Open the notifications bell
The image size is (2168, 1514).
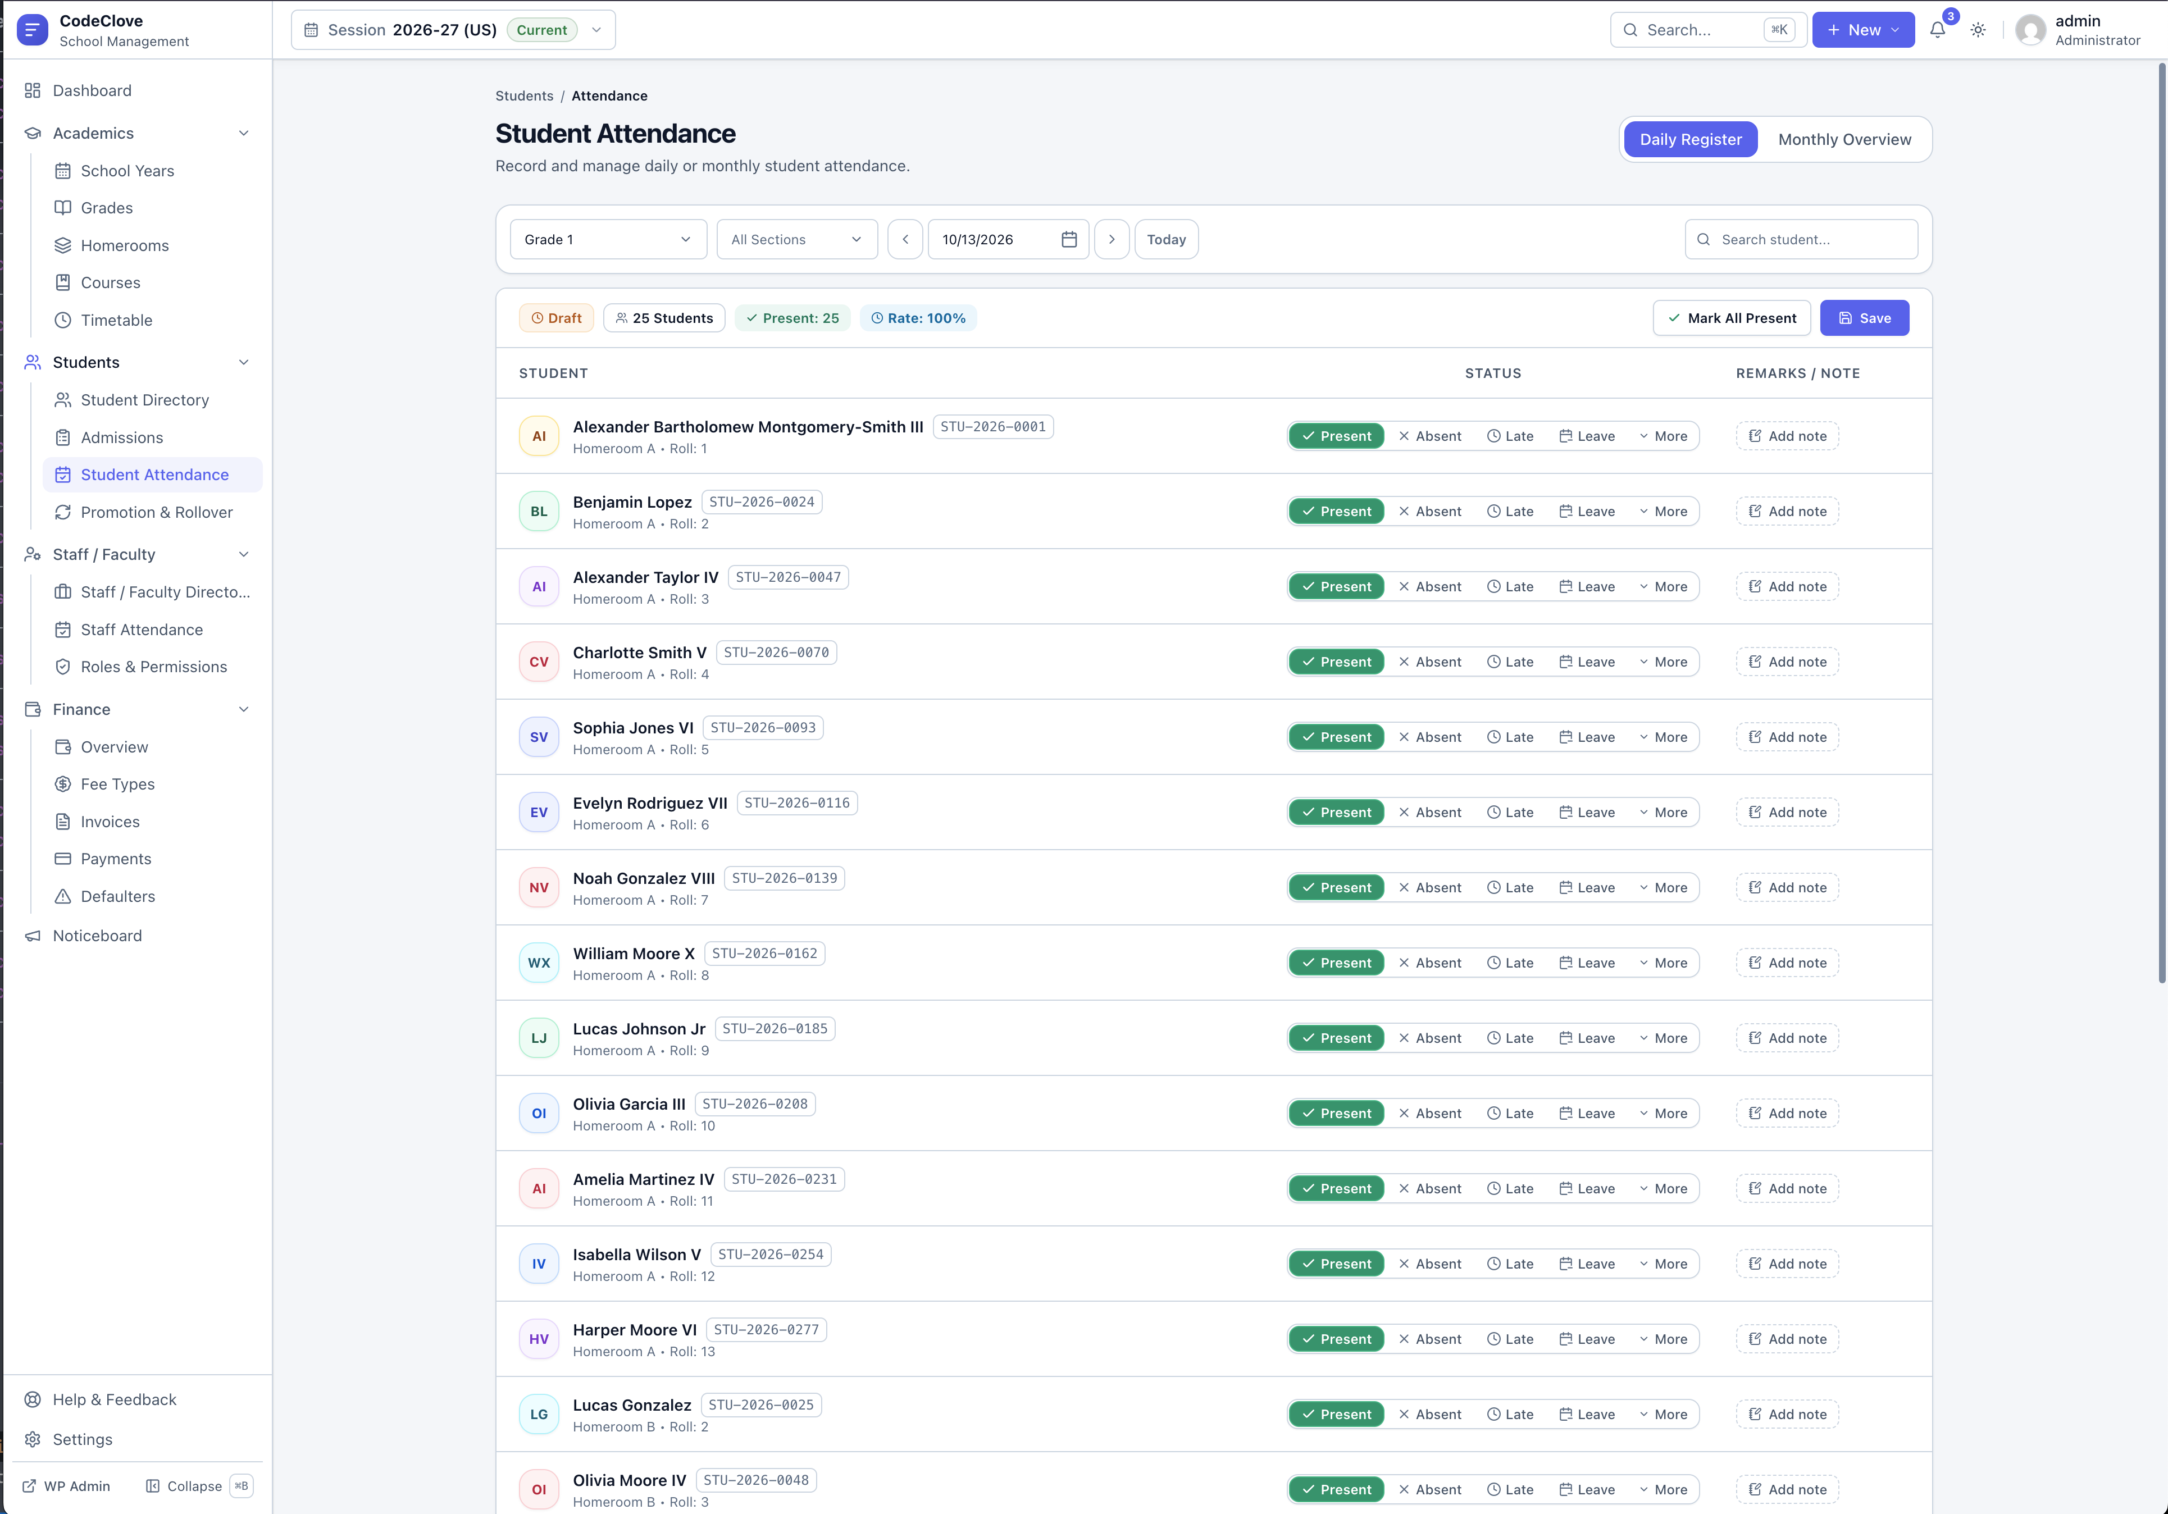1938,30
